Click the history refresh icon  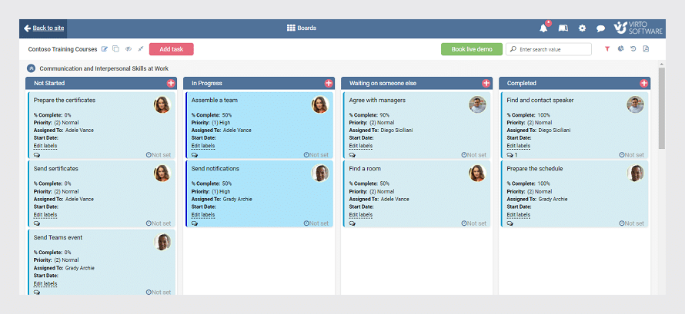coord(633,49)
